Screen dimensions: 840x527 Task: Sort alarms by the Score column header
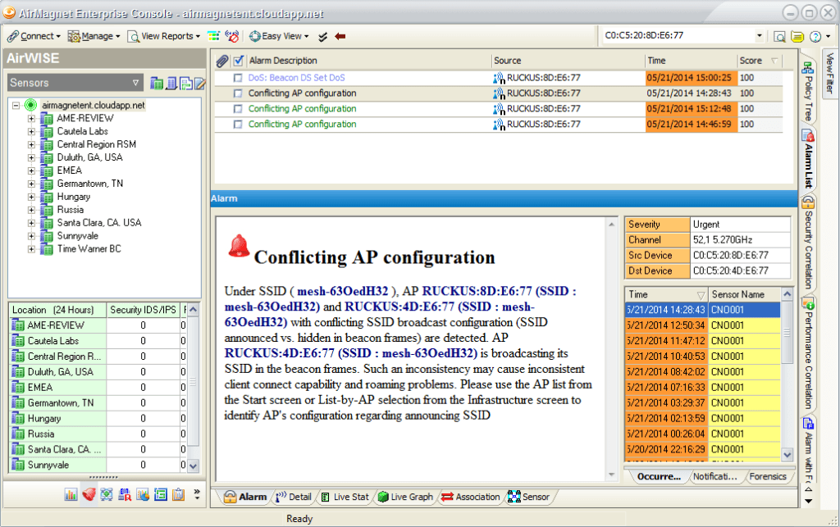pos(759,61)
